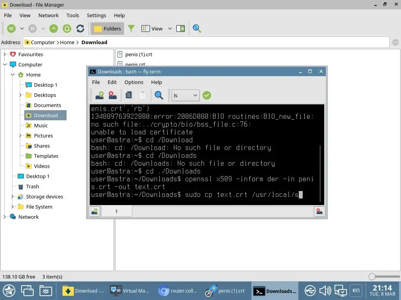401x300 pixels.
Task: Open the clock showing 21:14
Action: point(382,291)
